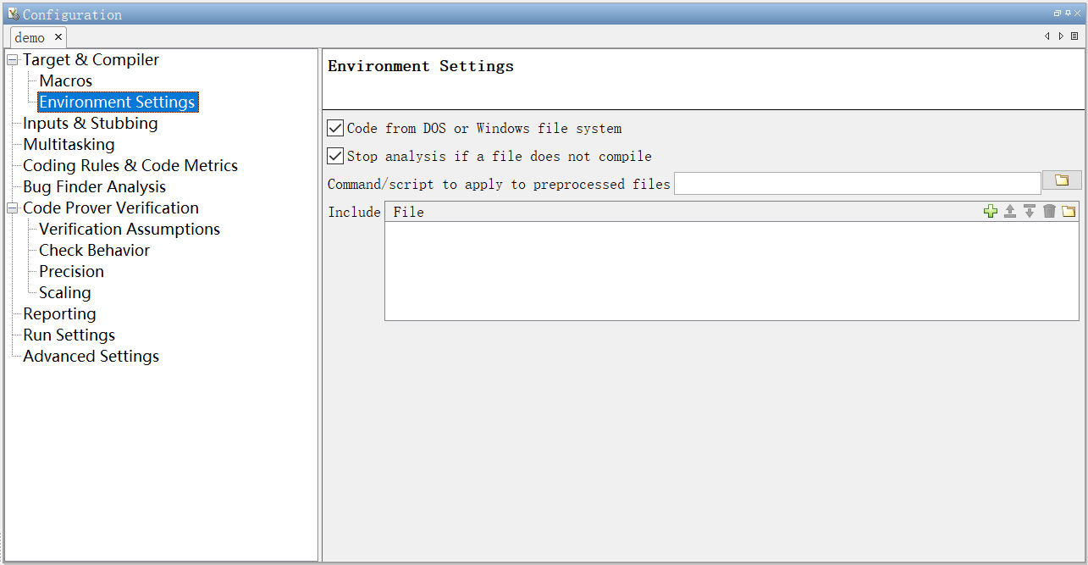Click inside the command/script input field
Screen dimensions: 1088x565
tap(855, 182)
